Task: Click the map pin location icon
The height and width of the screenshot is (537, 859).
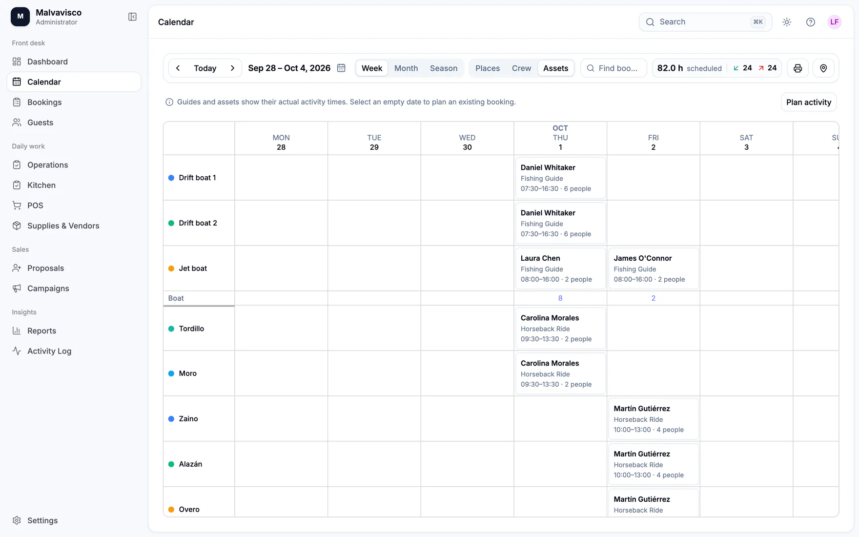Action: point(823,68)
